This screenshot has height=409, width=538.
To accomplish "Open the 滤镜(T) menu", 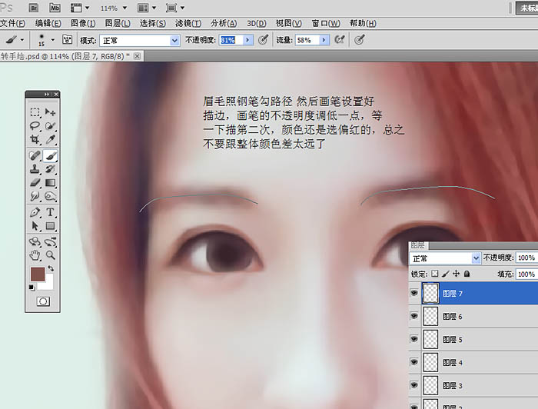I will click(x=188, y=24).
